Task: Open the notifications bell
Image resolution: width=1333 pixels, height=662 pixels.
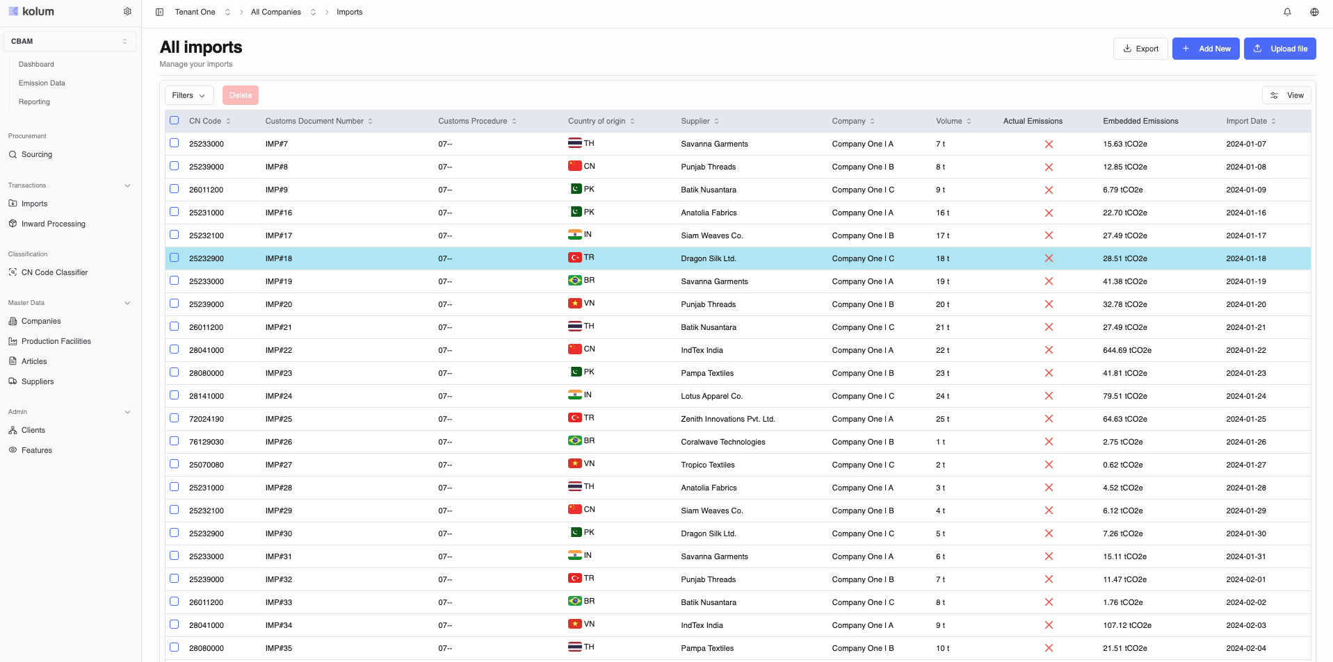Action: tap(1287, 12)
